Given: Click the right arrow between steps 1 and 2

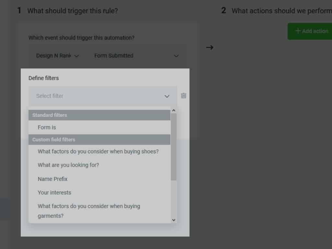Looking at the screenshot, I should (210, 48).
